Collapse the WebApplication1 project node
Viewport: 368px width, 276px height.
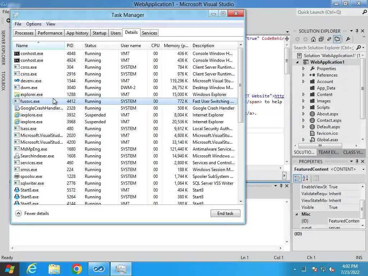point(297,62)
